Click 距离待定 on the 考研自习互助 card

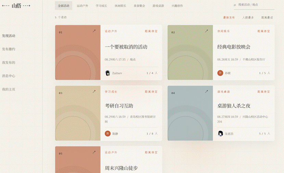tap(151, 92)
